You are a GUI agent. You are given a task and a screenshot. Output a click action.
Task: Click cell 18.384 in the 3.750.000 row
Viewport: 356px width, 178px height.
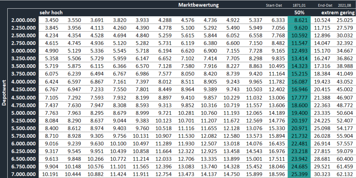322,74
